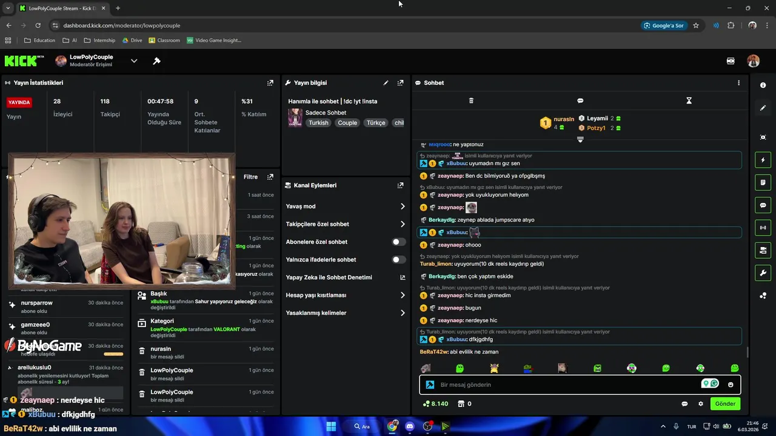The image size is (776, 436).
Task: Expand the Yavaş mod setting
Action: (346, 206)
